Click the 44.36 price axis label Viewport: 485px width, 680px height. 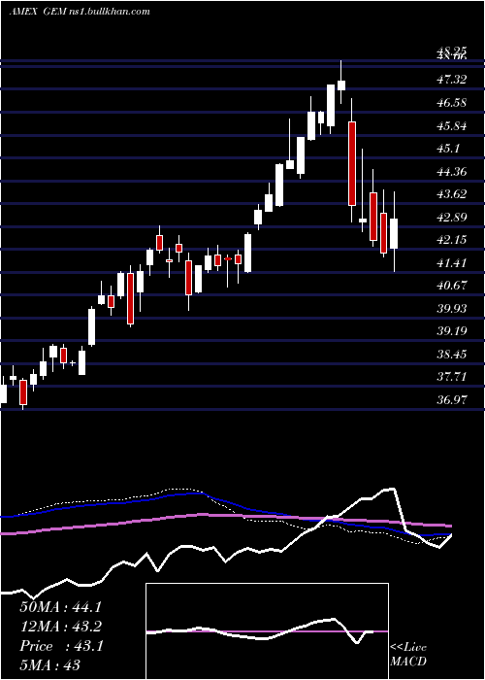pyautogui.click(x=452, y=172)
